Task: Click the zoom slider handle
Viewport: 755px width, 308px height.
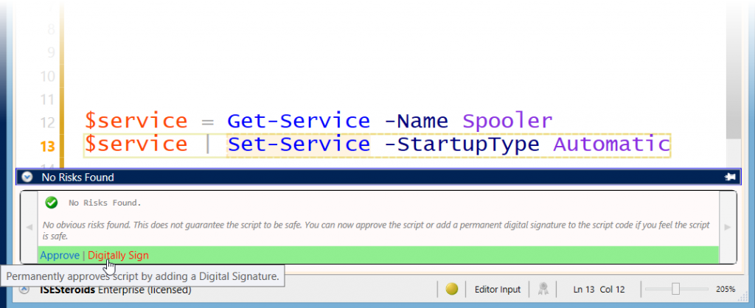Action: (675, 290)
